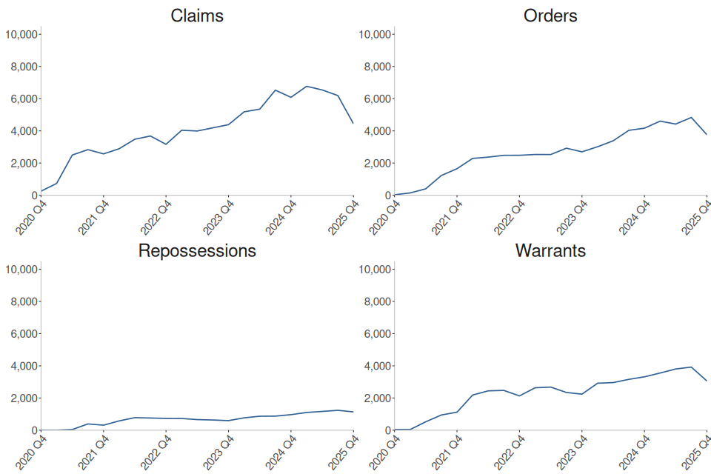Click the 10,000 y-axis label on Repossessions chart
The height and width of the screenshot is (474, 711).
click(x=21, y=270)
